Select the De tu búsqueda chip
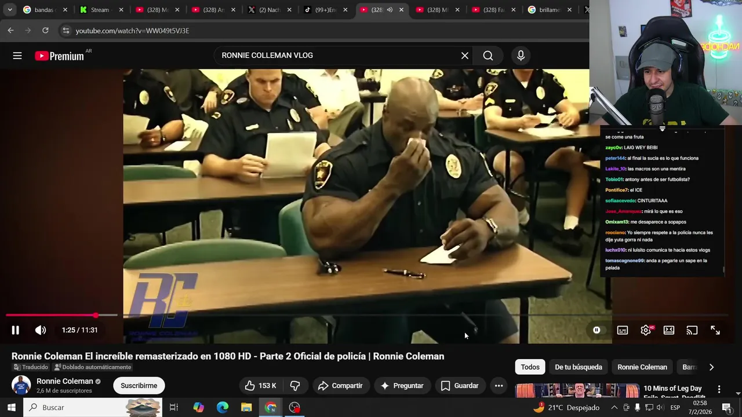 click(579, 367)
